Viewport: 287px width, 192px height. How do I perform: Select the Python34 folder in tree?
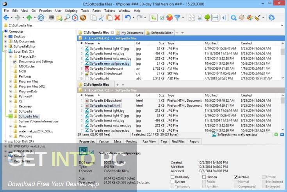point(25,96)
